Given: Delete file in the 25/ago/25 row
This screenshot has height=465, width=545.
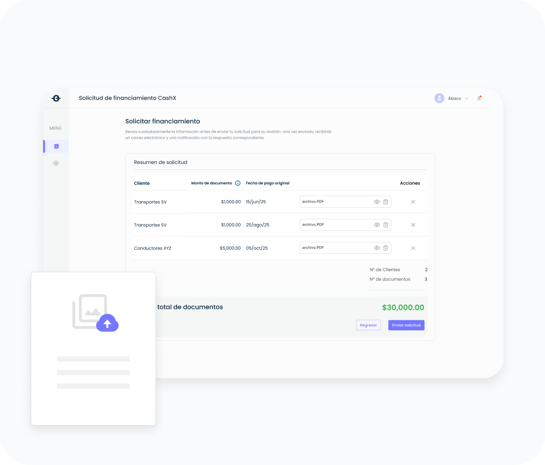Looking at the screenshot, I should [386, 225].
